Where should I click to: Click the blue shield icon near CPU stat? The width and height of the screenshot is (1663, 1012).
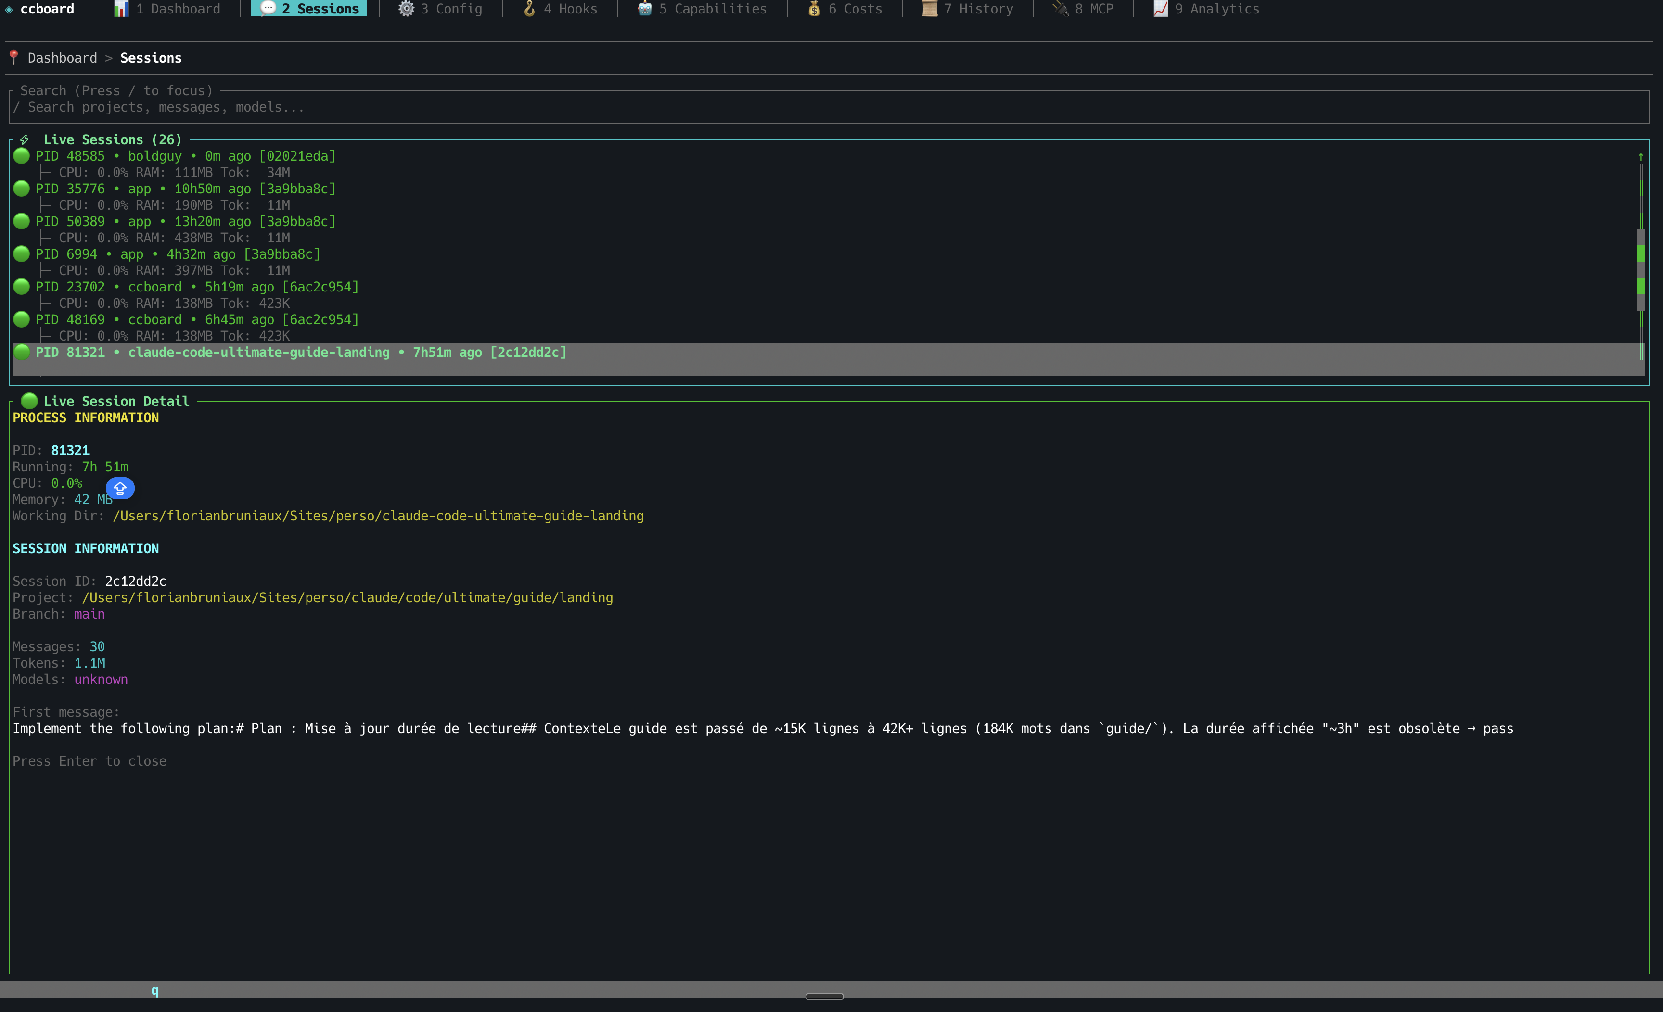click(120, 488)
